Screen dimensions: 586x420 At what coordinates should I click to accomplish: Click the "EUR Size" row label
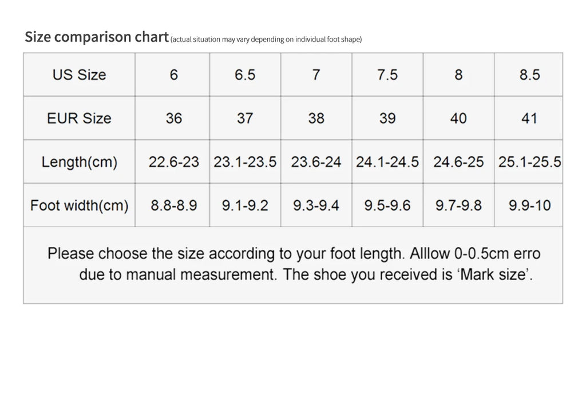pos(79,118)
